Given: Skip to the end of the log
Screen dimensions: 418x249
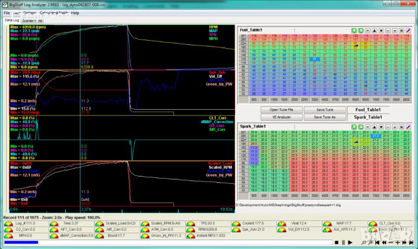Looking at the screenshot, I should pyautogui.click(x=411, y=242).
